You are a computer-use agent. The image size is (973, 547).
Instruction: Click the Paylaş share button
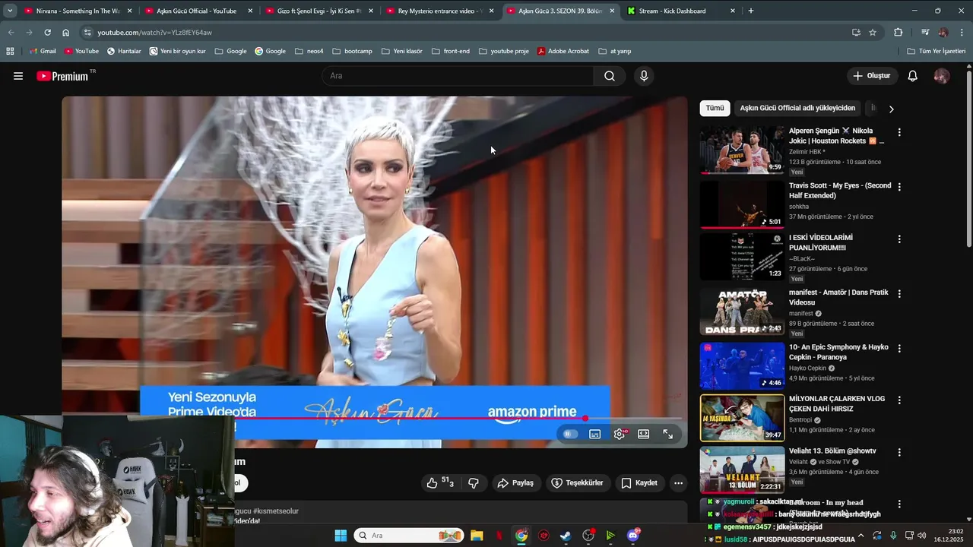pos(516,482)
